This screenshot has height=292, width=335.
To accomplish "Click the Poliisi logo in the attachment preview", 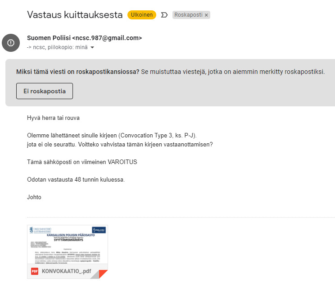I will (99, 230).
